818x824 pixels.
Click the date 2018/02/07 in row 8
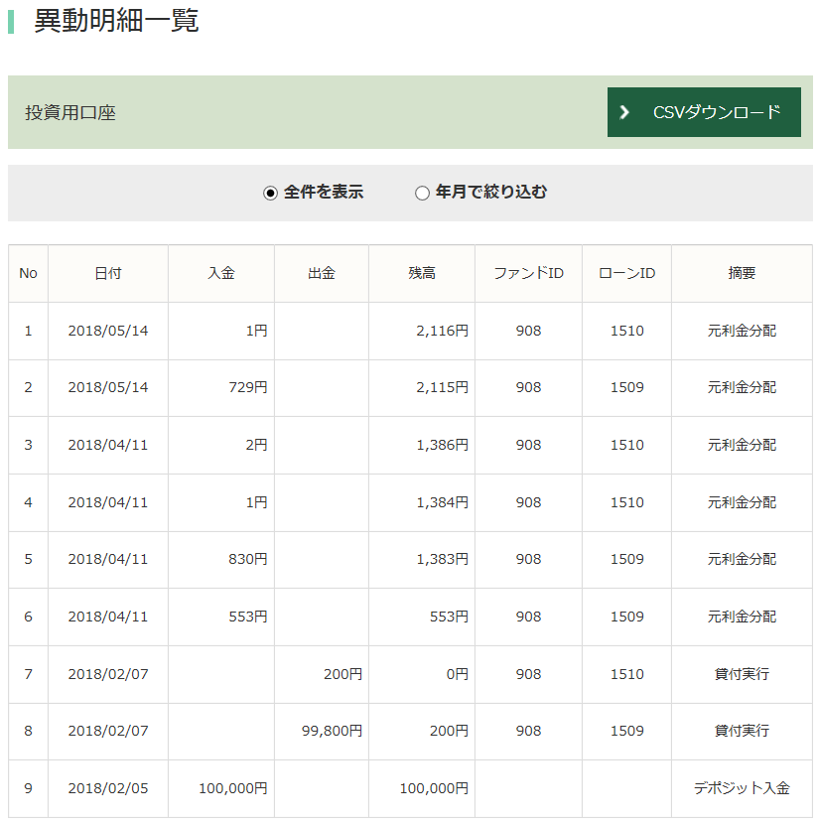[108, 731]
